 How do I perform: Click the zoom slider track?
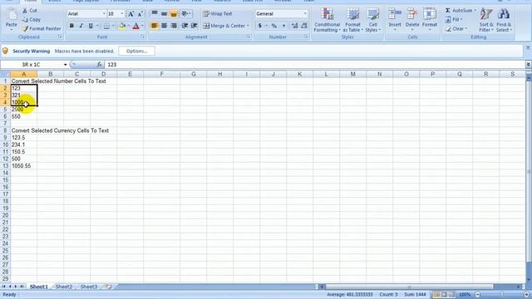coord(502,295)
